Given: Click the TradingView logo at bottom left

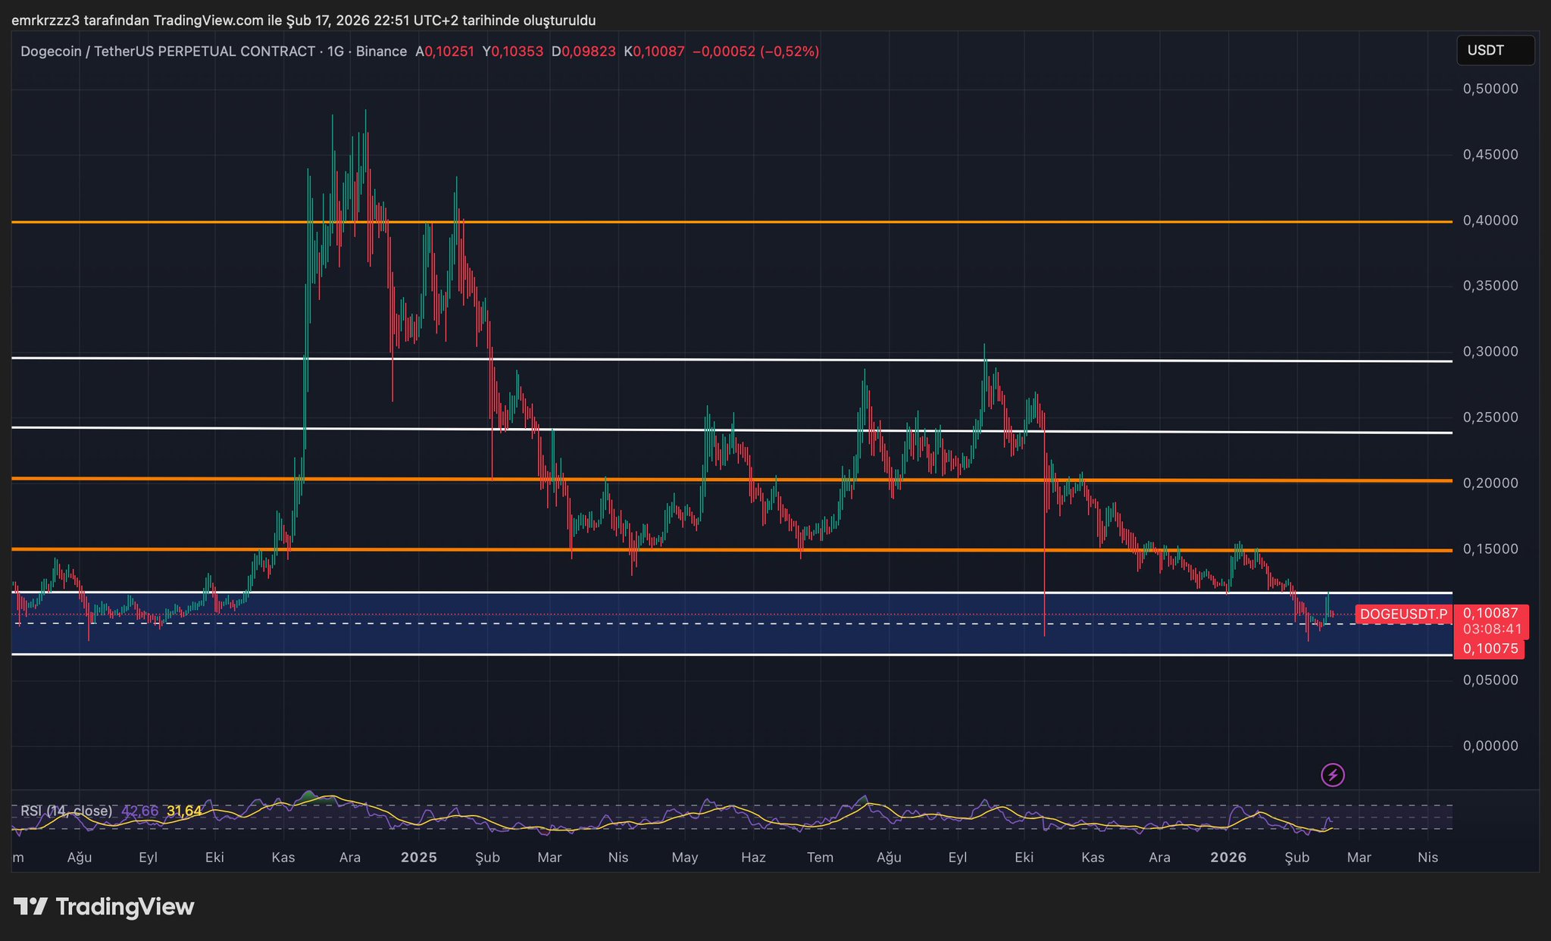Looking at the screenshot, I should tap(105, 906).
